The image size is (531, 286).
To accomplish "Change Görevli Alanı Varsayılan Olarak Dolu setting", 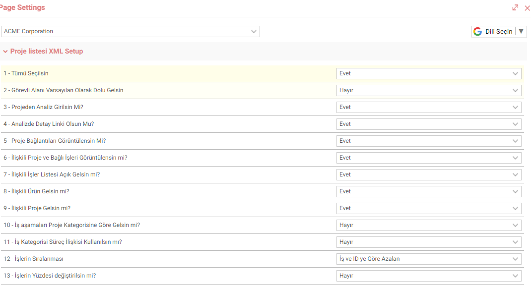I will point(429,91).
